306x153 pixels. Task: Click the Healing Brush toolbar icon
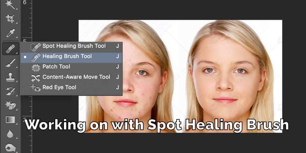10,49
